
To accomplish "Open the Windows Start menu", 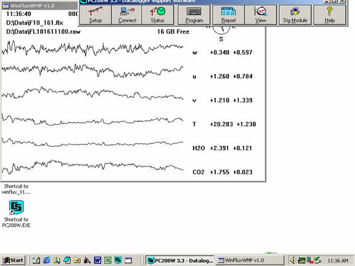I will click(x=13, y=260).
